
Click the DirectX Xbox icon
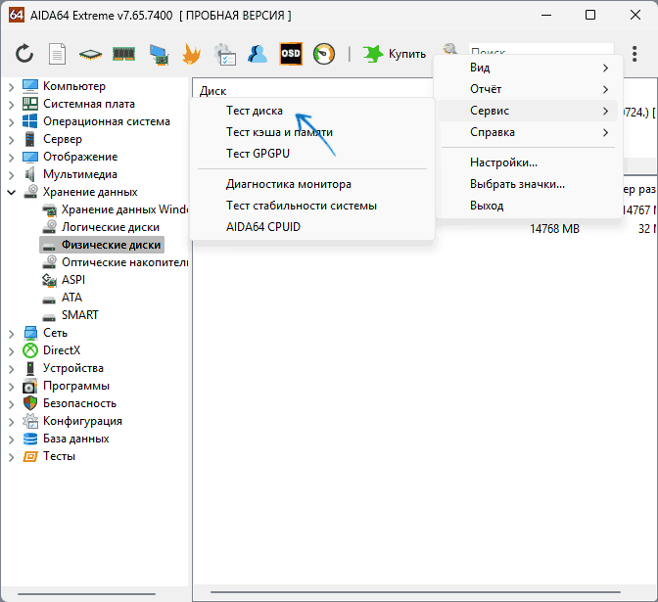coord(30,350)
